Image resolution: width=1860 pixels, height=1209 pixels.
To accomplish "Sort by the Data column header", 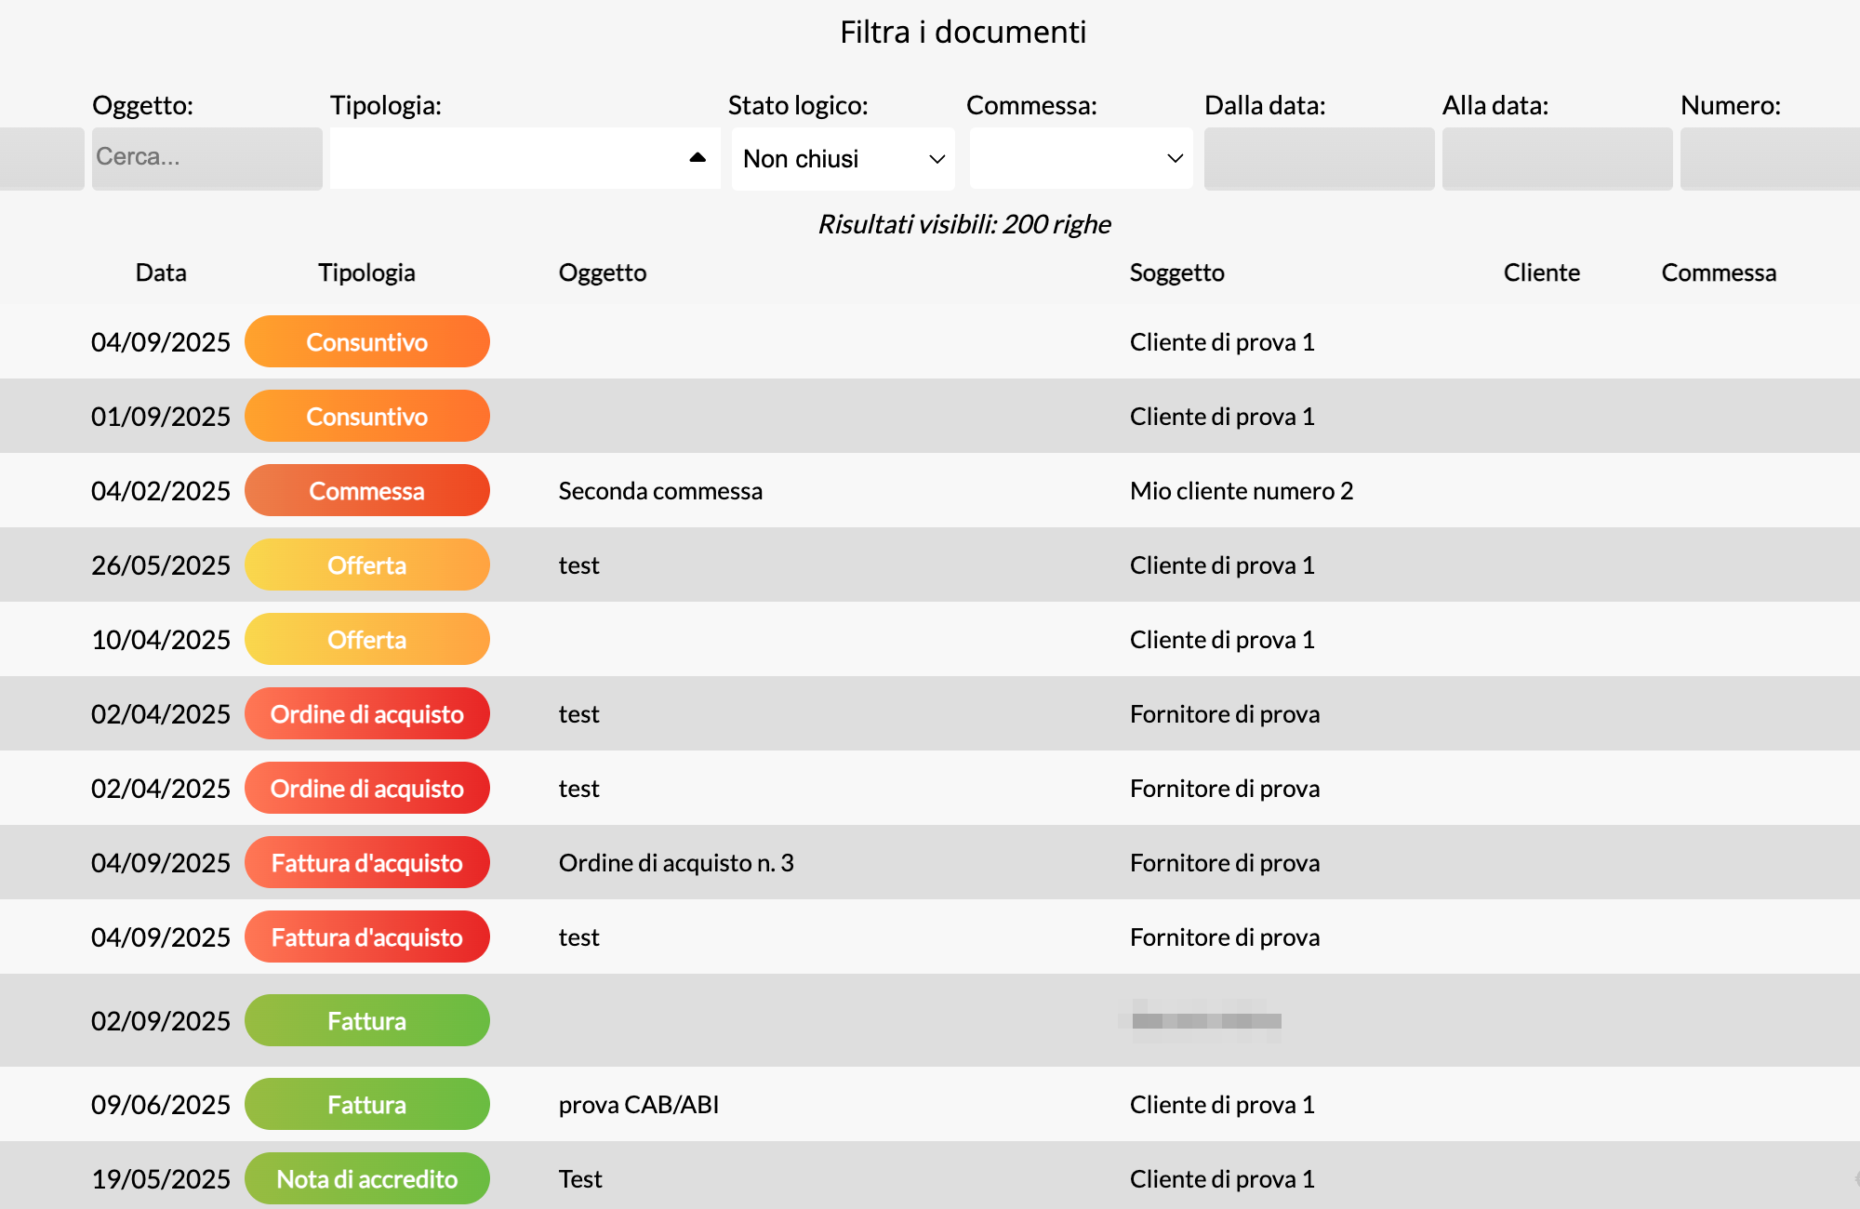I will [161, 272].
